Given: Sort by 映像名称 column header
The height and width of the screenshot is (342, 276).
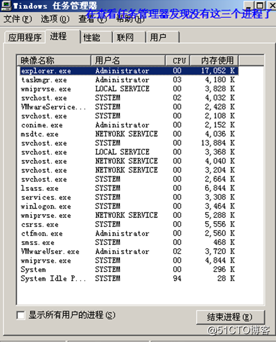Looking at the screenshot, I should coord(54,60).
